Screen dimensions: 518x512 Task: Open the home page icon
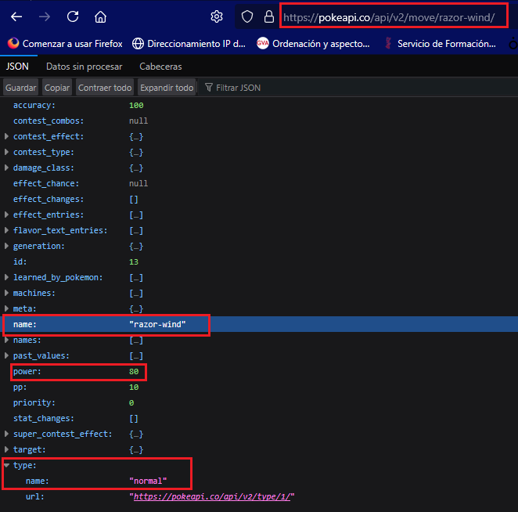(100, 16)
